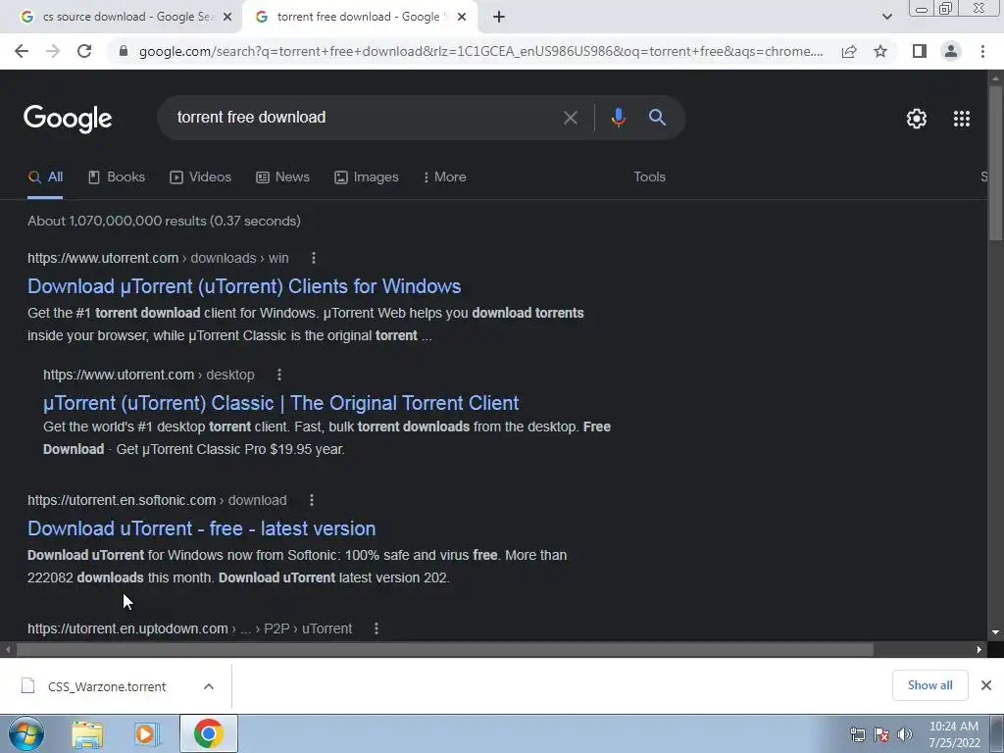Viewport: 1004px width, 753px height.
Task: Open File Explorer from the taskbar
Action: click(x=87, y=733)
